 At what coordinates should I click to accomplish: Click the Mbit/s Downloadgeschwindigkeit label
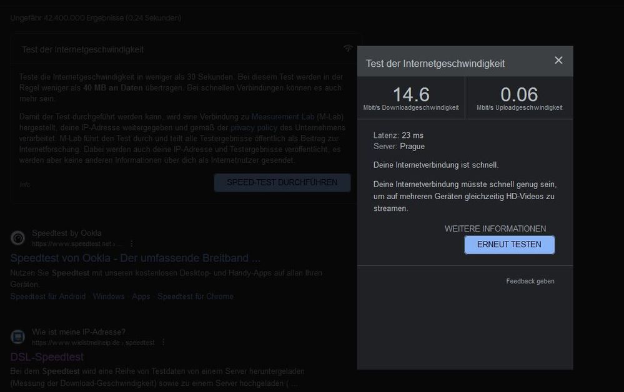click(x=411, y=108)
